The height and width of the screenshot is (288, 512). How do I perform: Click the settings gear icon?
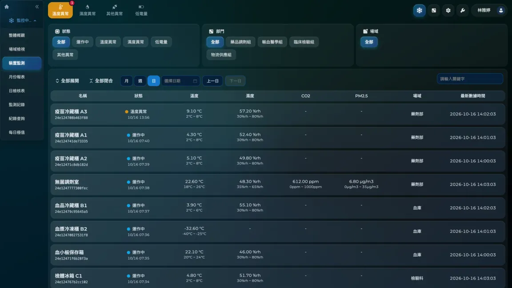click(448, 11)
